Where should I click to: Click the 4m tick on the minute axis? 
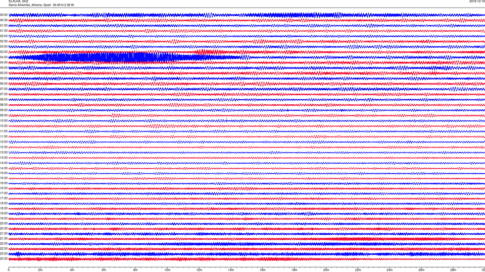(72, 270)
